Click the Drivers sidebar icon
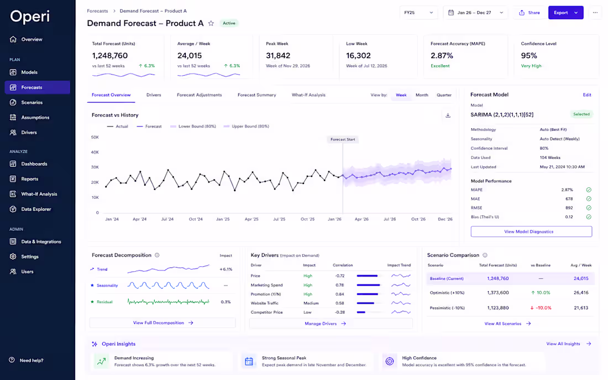The width and height of the screenshot is (608, 380). (x=13, y=133)
